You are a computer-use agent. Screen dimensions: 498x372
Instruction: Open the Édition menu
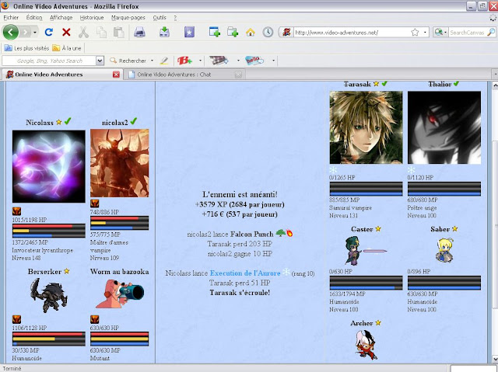pyautogui.click(x=34, y=18)
